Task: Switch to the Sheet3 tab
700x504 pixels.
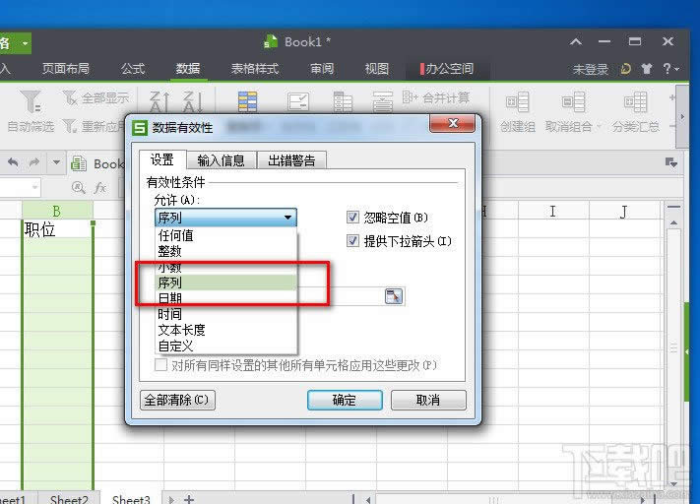Action: point(131,499)
